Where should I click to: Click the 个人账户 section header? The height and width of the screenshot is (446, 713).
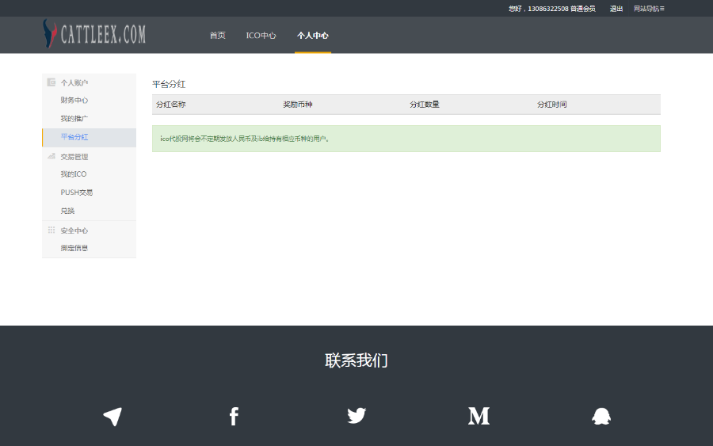pyautogui.click(x=74, y=82)
